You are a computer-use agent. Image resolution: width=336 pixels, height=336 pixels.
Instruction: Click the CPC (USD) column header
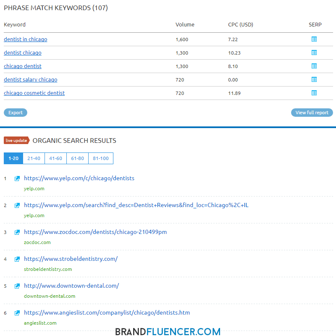click(x=240, y=25)
